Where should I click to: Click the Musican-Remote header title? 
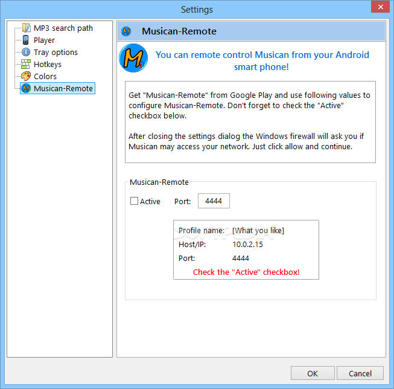[x=179, y=31]
